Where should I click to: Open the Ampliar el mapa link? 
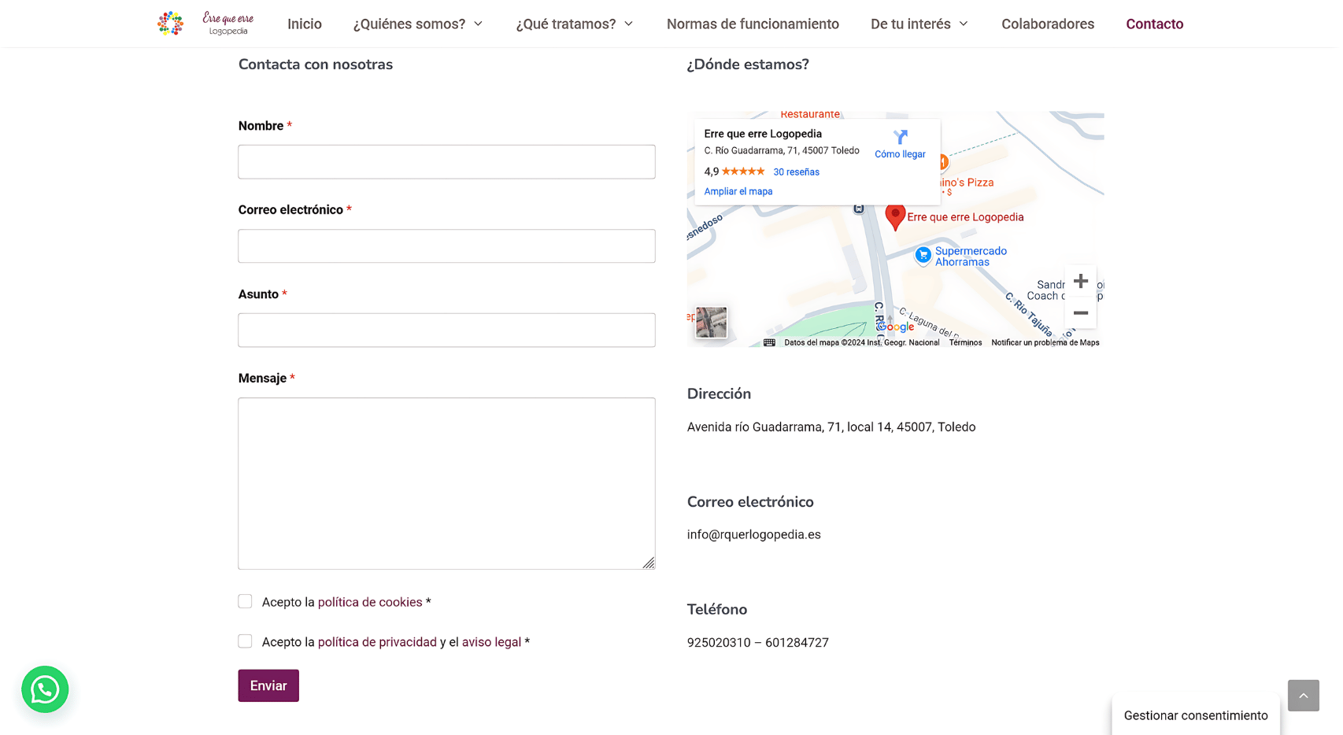[x=738, y=191]
